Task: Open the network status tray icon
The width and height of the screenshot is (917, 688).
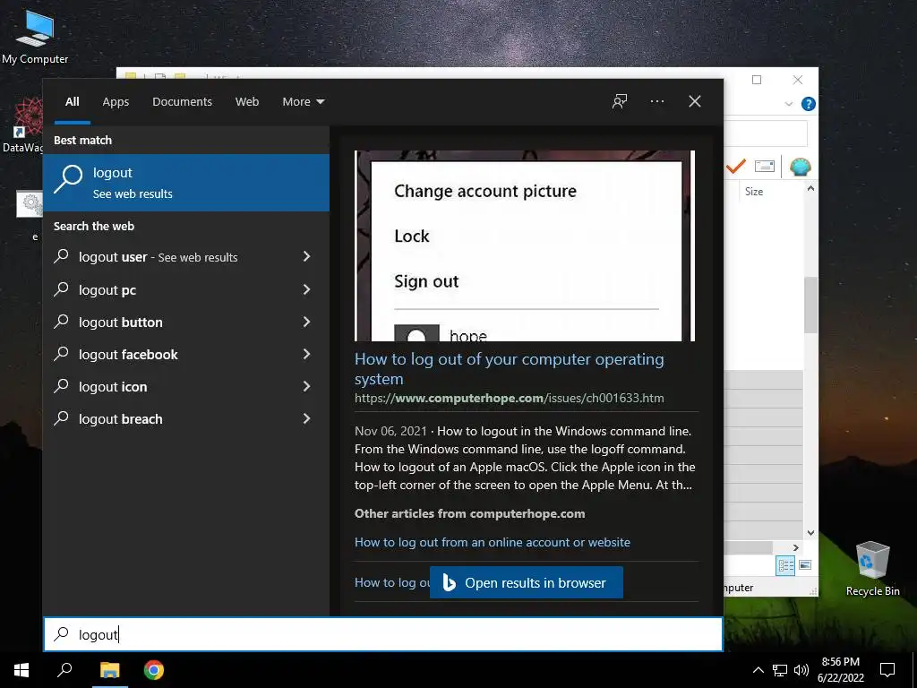Action: tap(780, 670)
